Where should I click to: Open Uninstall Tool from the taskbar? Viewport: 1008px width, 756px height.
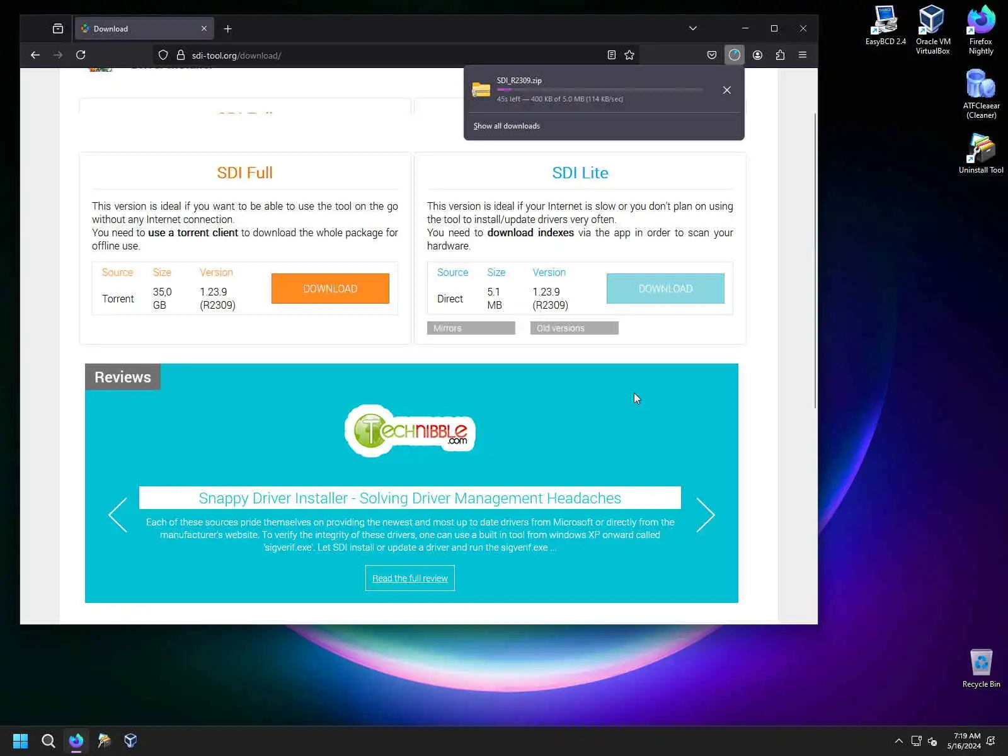[x=104, y=741]
